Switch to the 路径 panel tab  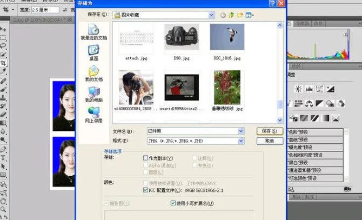pos(309,197)
